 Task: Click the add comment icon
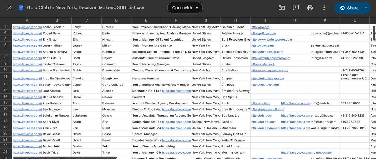click(x=296, y=8)
